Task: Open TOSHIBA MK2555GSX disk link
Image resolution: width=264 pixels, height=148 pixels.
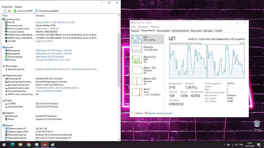Action: point(57,88)
